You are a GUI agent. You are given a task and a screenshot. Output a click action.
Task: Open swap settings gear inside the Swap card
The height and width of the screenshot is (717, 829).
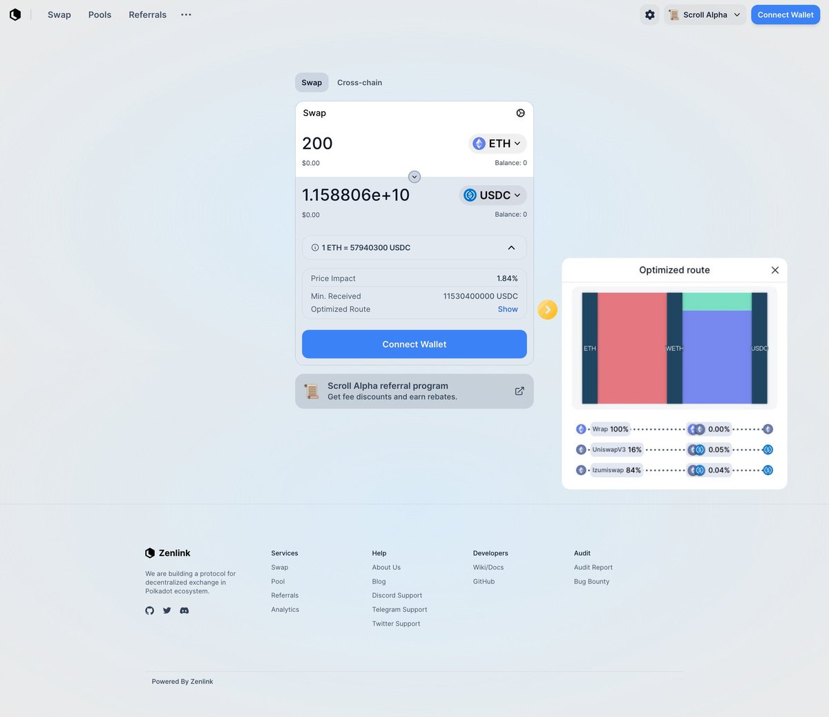point(521,113)
